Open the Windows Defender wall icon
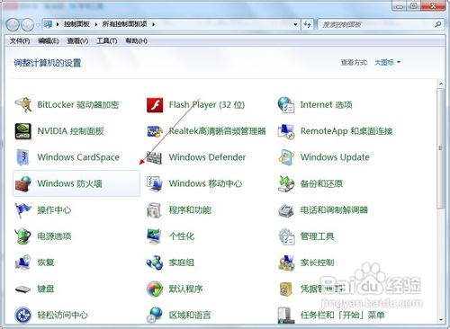Screen dimensions: 450x329 pyautogui.click(x=155, y=157)
